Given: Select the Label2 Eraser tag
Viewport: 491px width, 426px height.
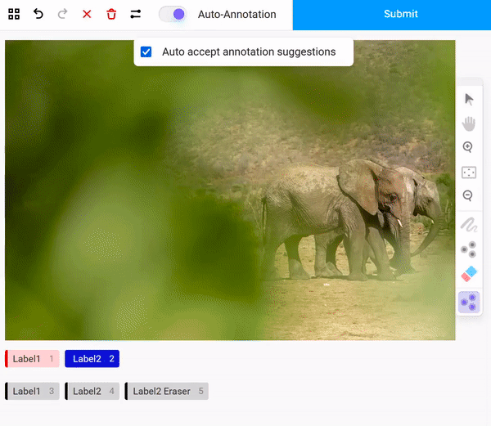Looking at the screenshot, I should (x=167, y=391).
